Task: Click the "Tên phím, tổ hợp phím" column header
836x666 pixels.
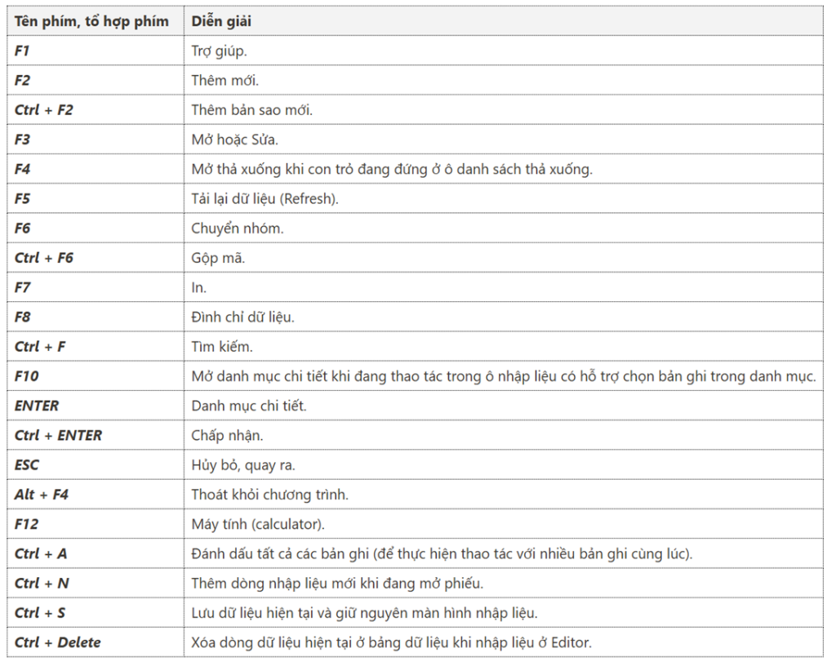Action: click(x=91, y=21)
